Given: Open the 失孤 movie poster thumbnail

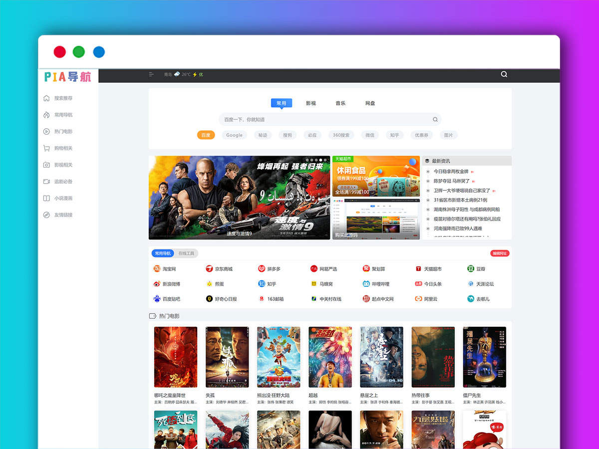Looking at the screenshot, I should [227, 357].
